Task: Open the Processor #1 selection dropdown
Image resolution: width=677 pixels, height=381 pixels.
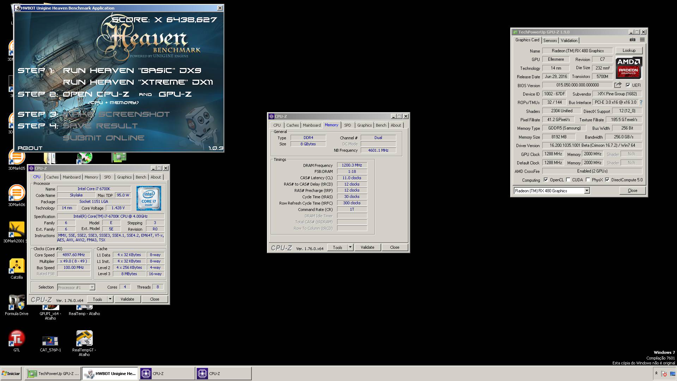Action: [x=92, y=287]
